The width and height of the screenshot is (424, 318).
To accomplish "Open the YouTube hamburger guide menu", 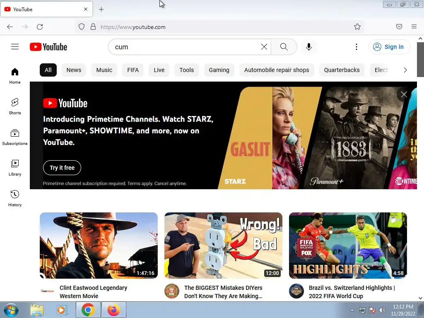I will [15, 47].
